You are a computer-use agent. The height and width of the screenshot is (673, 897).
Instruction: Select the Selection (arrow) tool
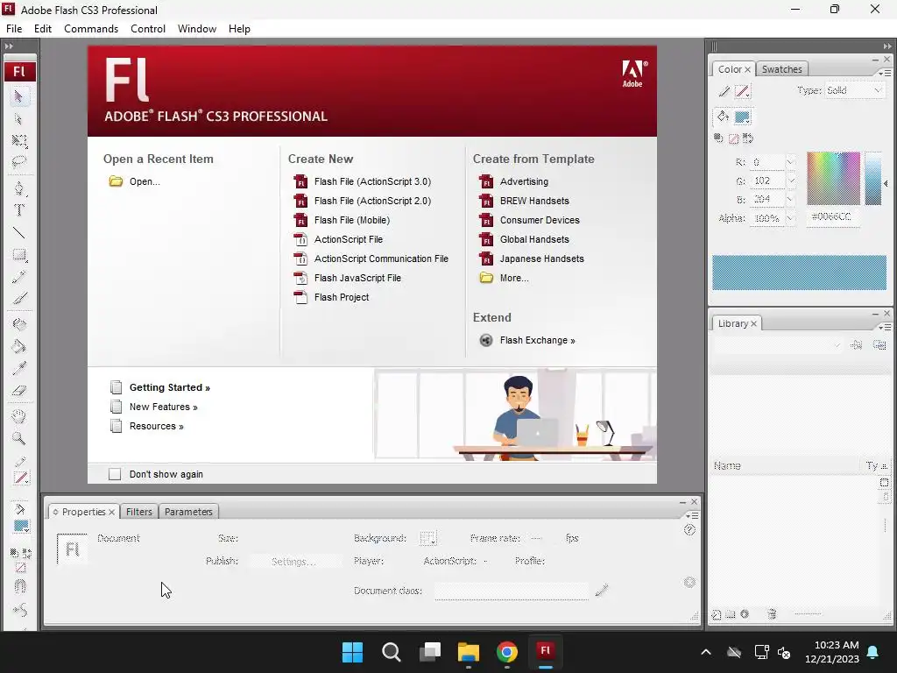tap(19, 96)
